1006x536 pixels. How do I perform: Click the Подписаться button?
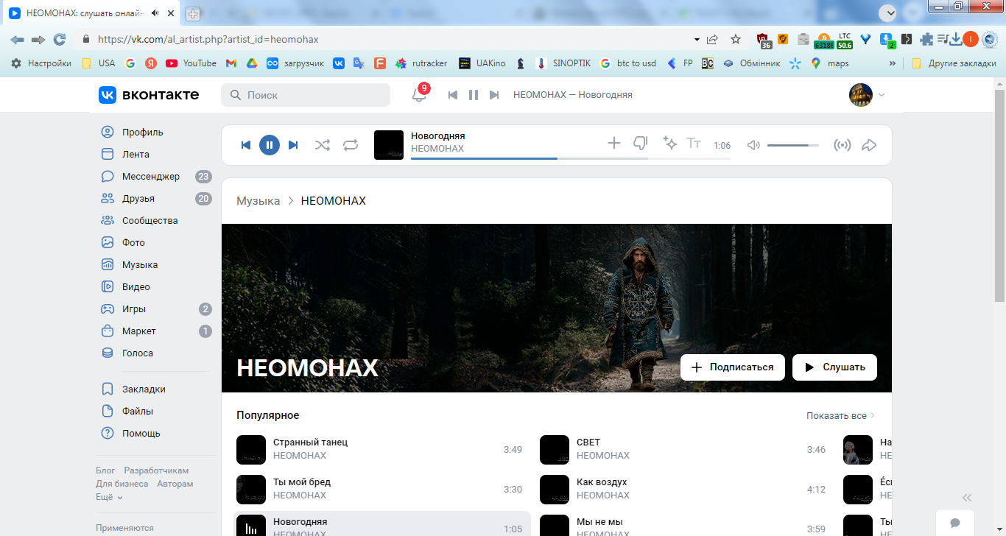[733, 367]
